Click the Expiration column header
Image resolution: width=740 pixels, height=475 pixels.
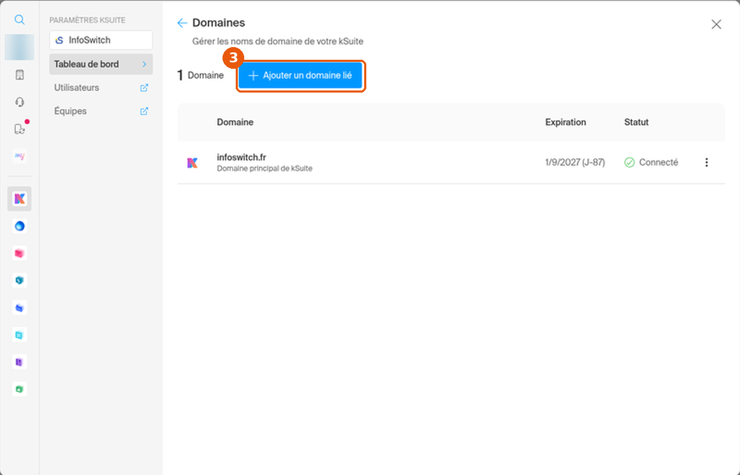click(566, 122)
